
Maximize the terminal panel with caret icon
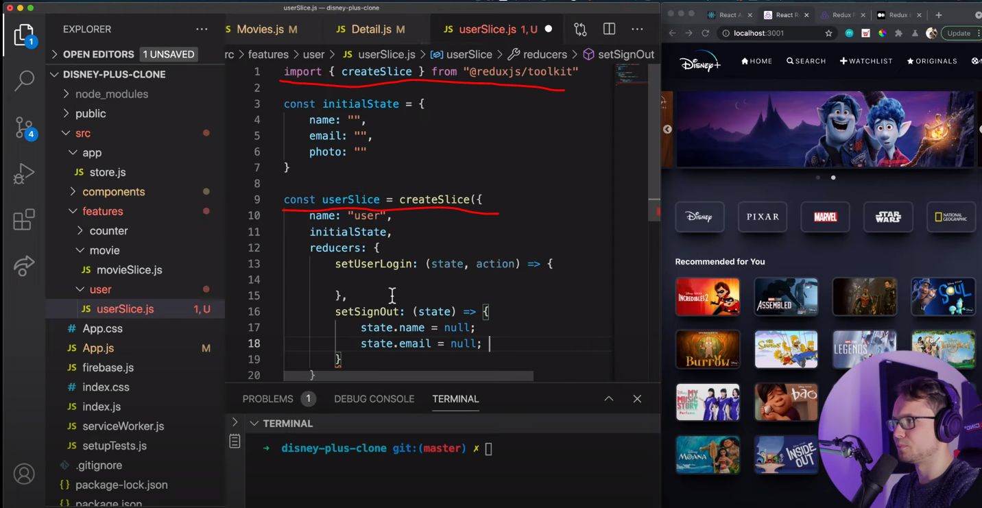point(608,399)
